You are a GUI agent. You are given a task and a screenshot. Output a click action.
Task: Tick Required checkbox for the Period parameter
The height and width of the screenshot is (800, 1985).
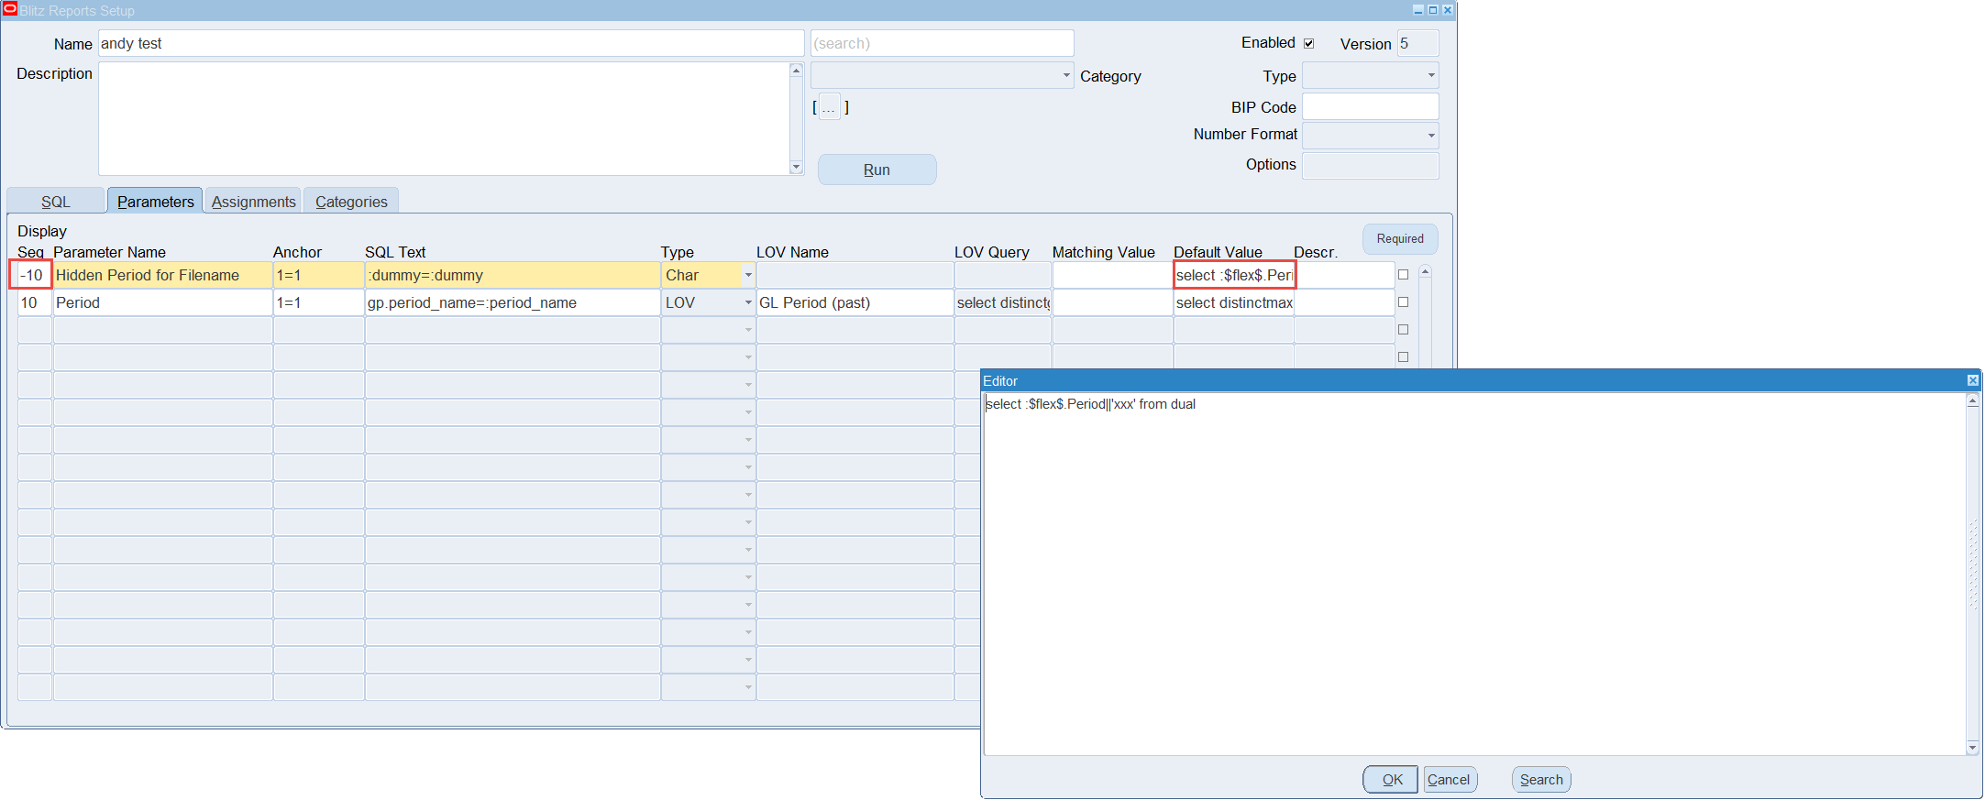point(1403,302)
